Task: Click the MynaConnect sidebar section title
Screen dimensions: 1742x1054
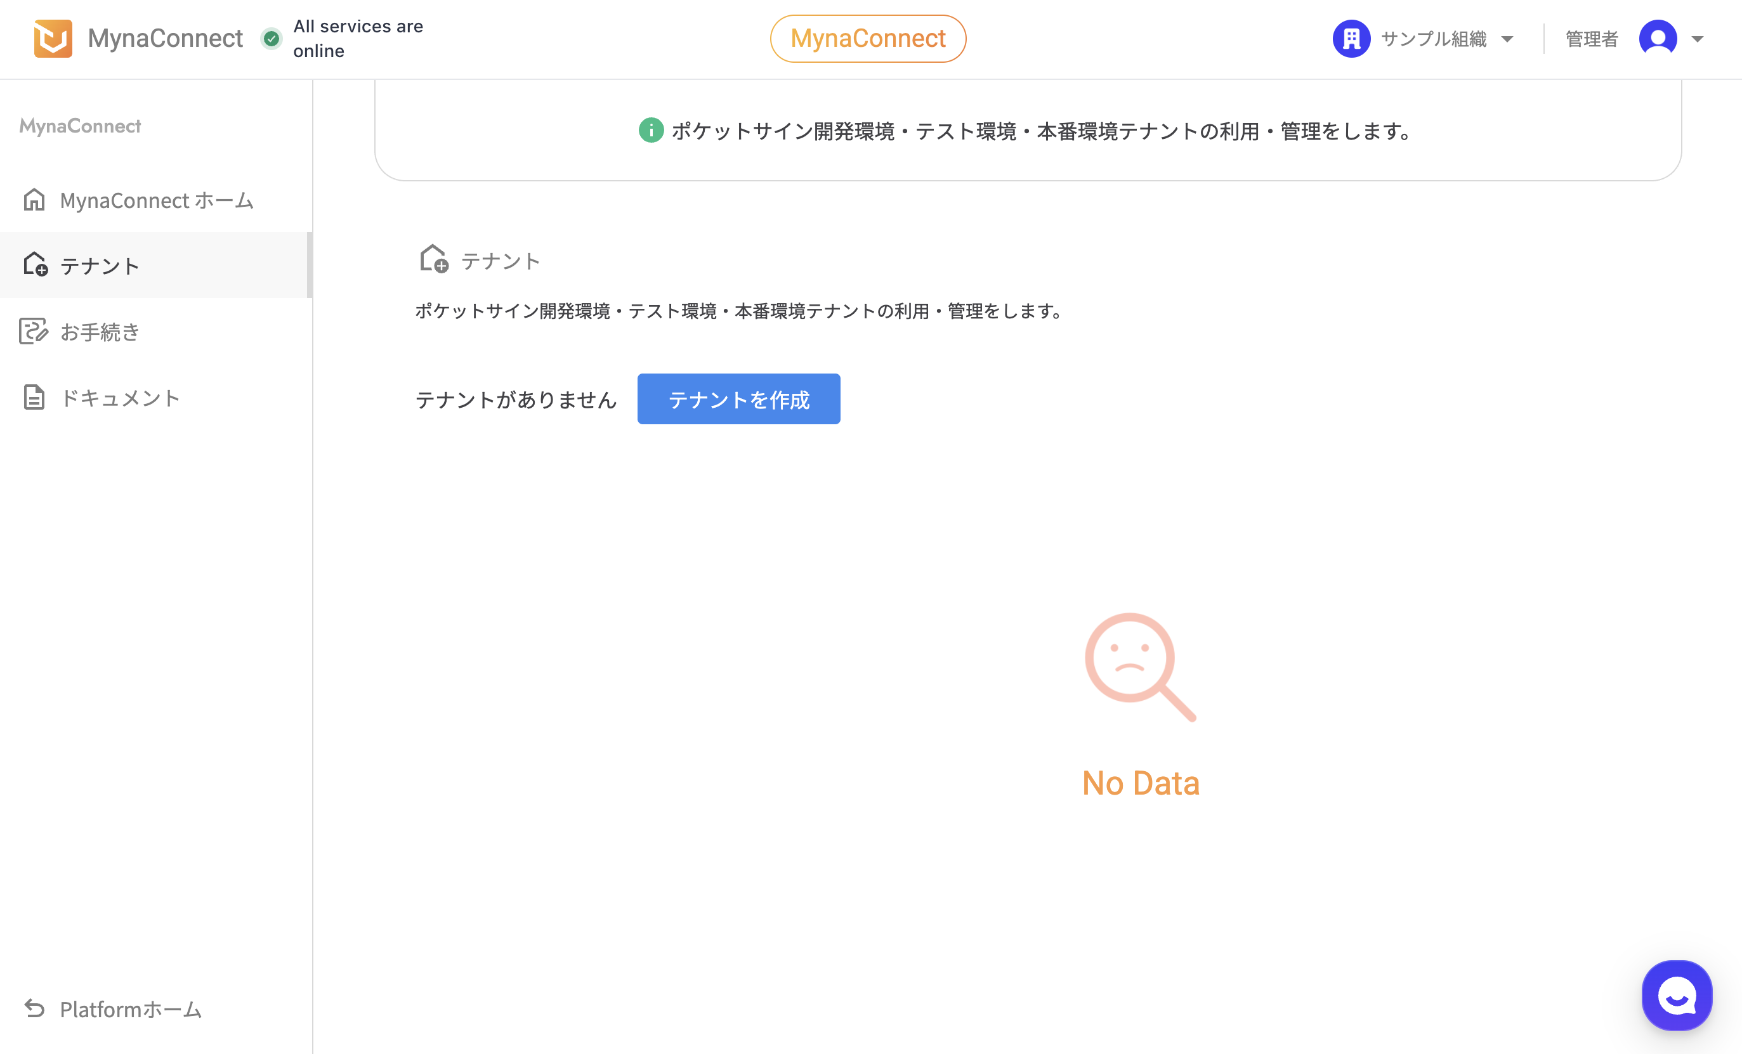Action: (80, 126)
